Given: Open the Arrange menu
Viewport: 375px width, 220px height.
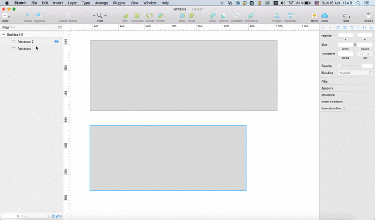Looking at the screenshot, I should pyautogui.click(x=101, y=3).
